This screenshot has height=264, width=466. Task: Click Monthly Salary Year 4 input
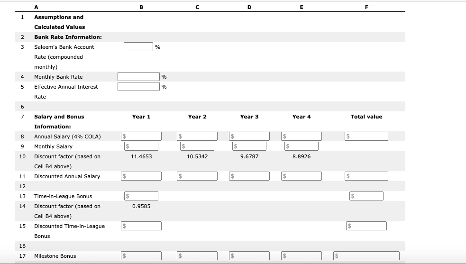pyautogui.click(x=302, y=146)
